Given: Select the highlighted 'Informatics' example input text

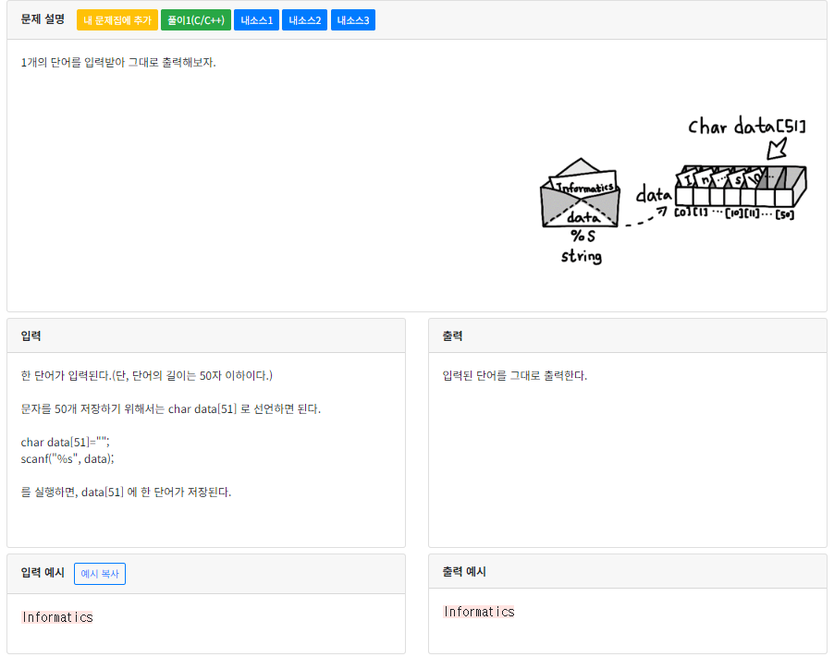Looking at the screenshot, I should click(x=57, y=616).
